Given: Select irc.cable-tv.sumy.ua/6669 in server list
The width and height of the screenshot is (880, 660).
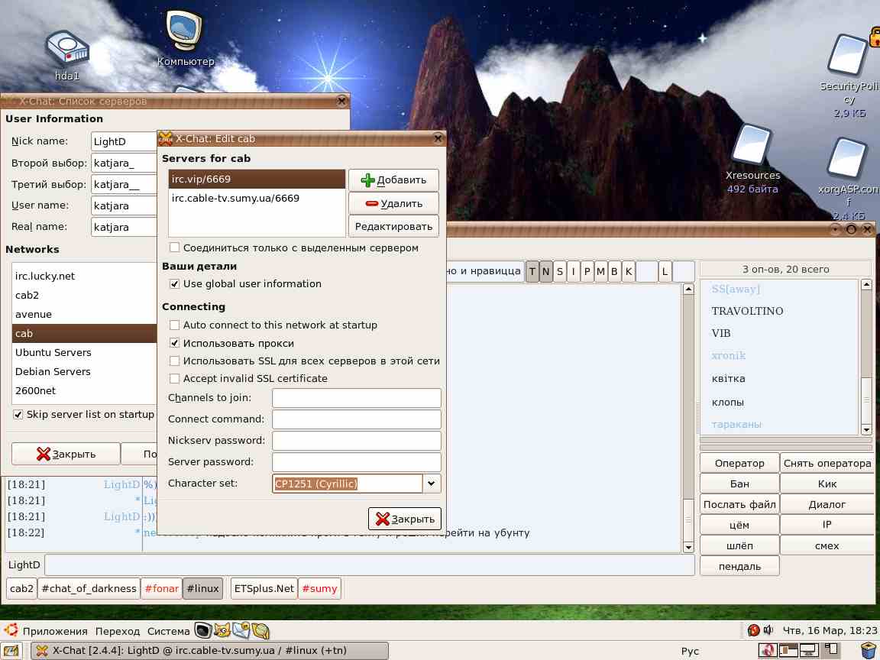Looking at the screenshot, I should pyautogui.click(x=235, y=199).
